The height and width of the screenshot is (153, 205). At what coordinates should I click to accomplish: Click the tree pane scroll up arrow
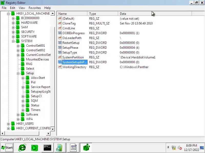[53, 13]
